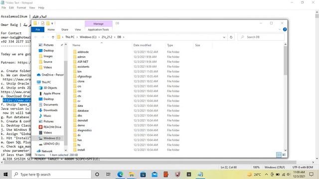Switch to Details view layout icon
Viewport: 319px width, 179px height.
(x=279, y=155)
